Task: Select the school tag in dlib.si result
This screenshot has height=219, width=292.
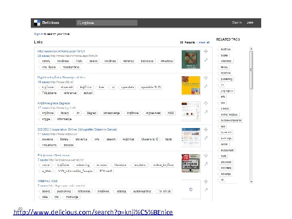Action: [x=87, y=93]
